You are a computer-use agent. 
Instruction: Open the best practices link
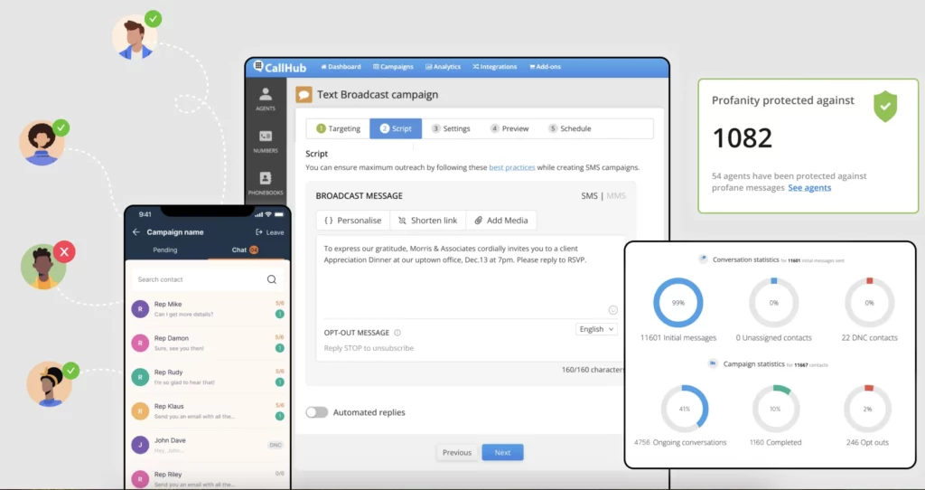512,167
